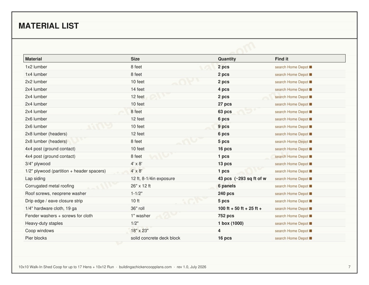Click the Find it column header

(x=282, y=59)
